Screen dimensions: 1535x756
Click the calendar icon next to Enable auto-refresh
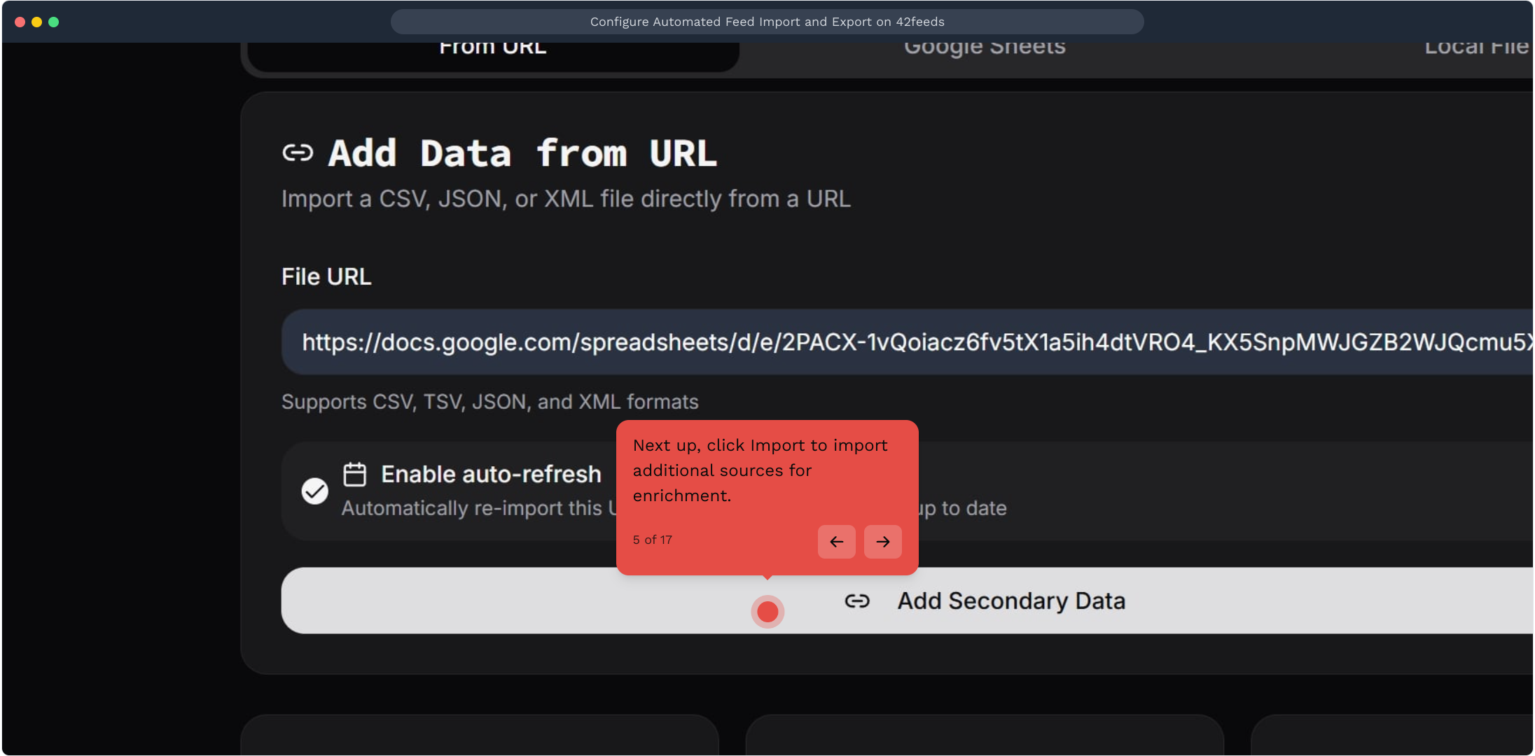(354, 475)
